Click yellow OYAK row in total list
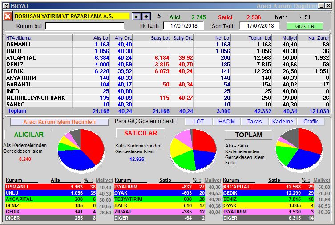 coord(268,205)
